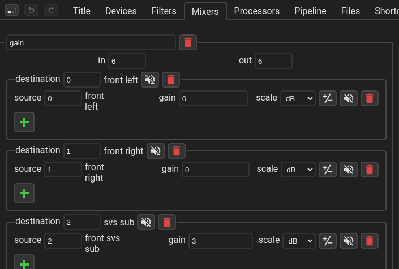Open front right source scale dropdown
The height and width of the screenshot is (269, 399).
click(x=298, y=170)
